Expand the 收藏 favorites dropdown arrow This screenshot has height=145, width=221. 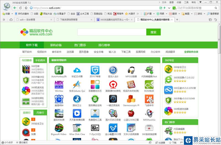(12, 14)
